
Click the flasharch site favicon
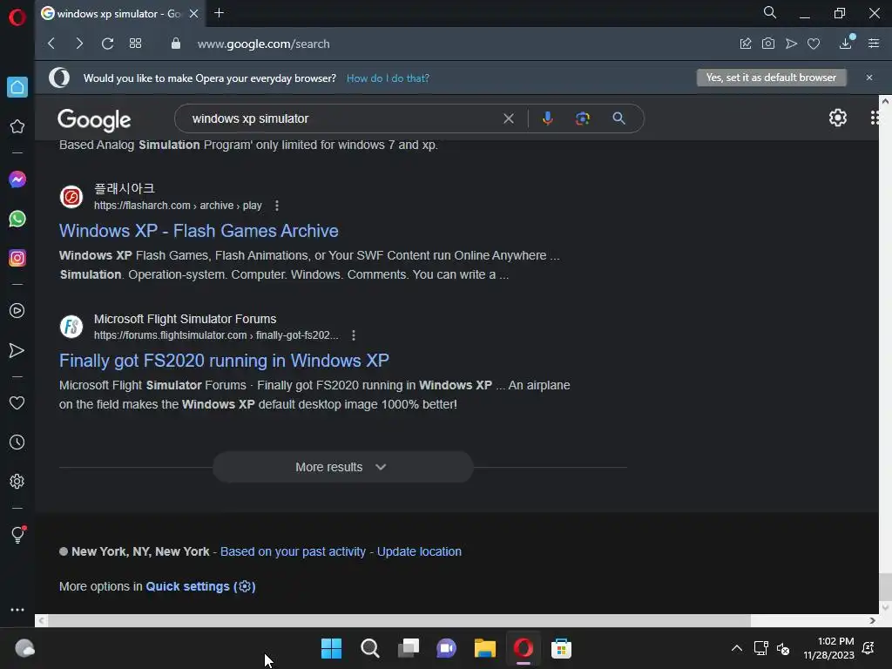(71, 197)
